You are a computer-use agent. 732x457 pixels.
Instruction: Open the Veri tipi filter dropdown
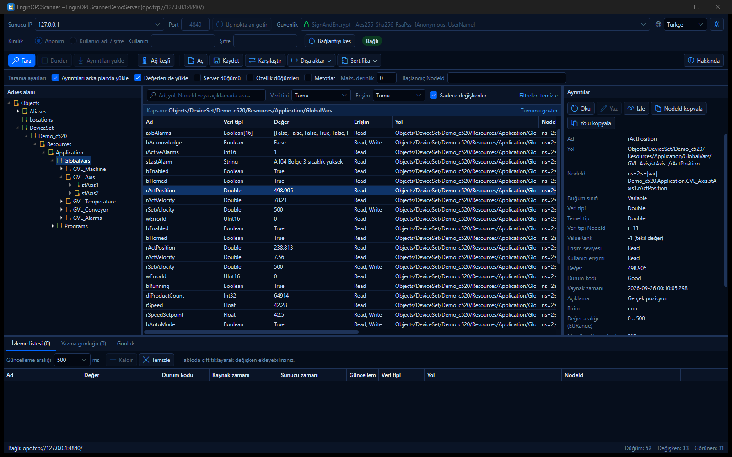click(x=321, y=95)
